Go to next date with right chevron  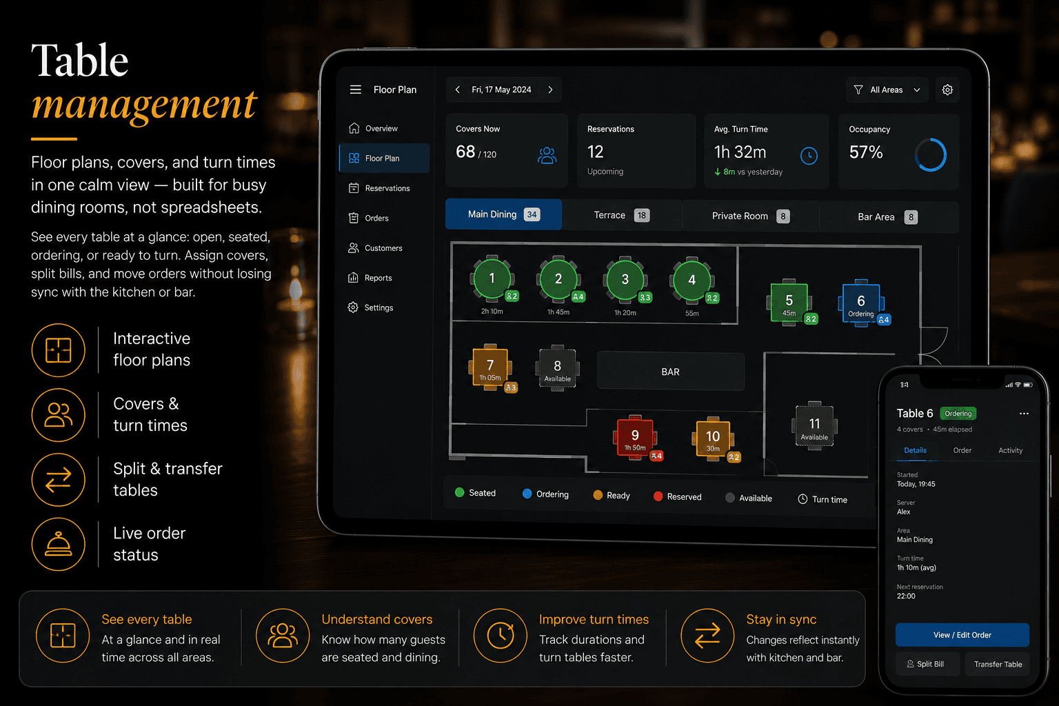pos(550,90)
